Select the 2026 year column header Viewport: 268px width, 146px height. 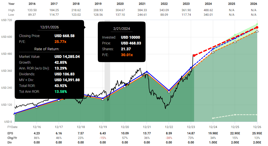coord(254,4)
